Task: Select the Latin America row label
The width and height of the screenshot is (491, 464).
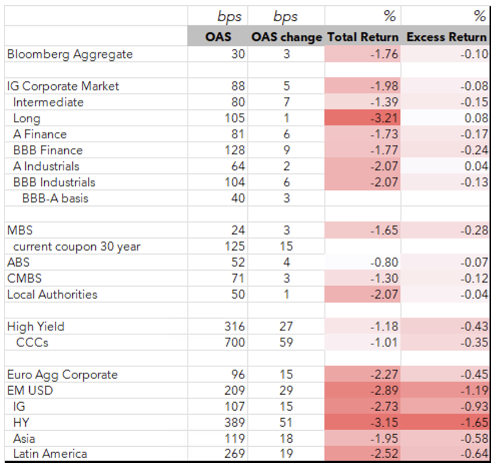Action: (50, 454)
